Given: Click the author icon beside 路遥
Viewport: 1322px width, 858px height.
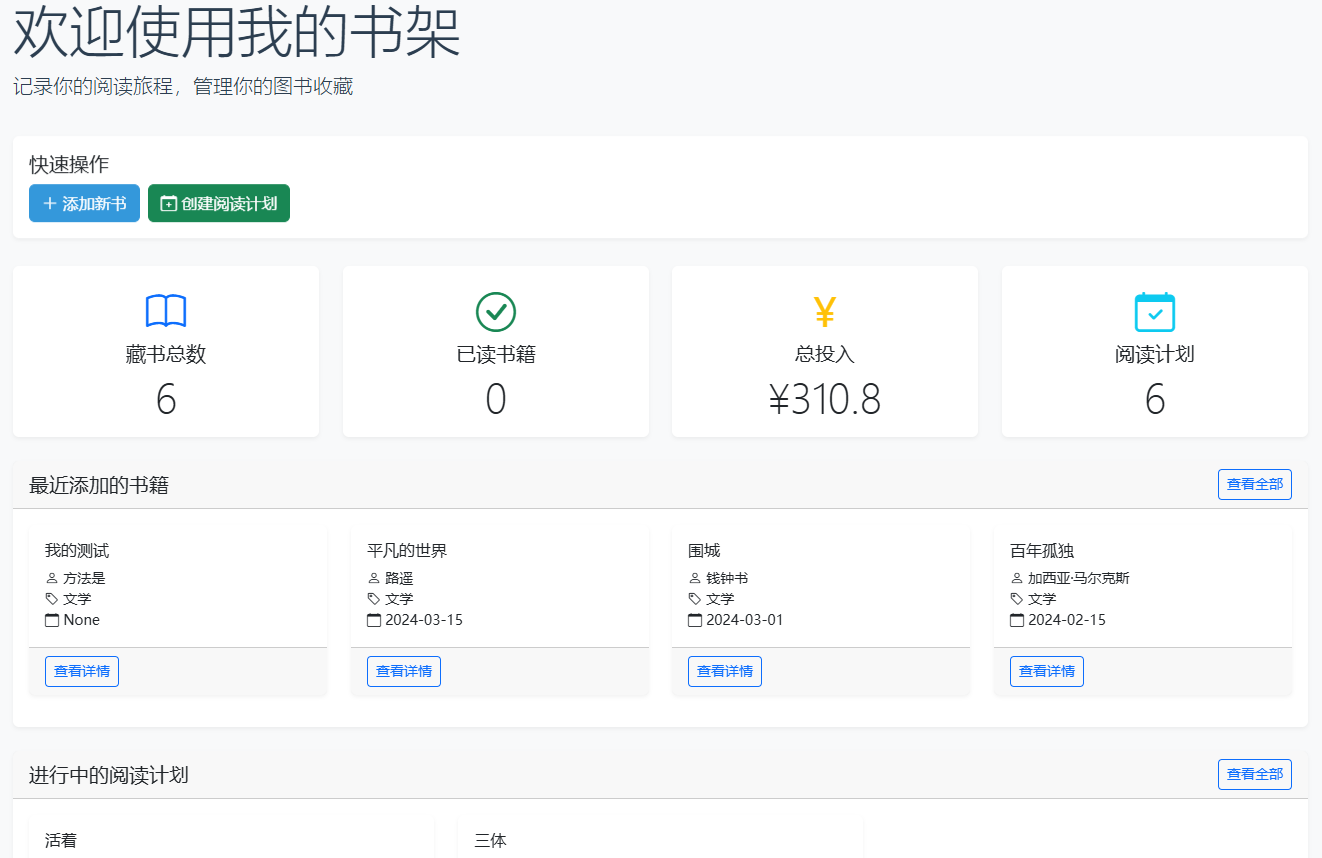Looking at the screenshot, I should [x=374, y=578].
